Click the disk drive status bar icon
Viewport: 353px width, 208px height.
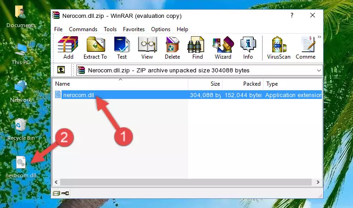[x=56, y=193]
